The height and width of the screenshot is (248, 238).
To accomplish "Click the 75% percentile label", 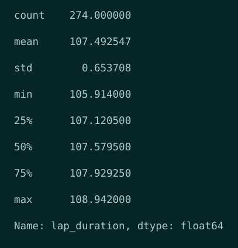I will click(23, 173).
